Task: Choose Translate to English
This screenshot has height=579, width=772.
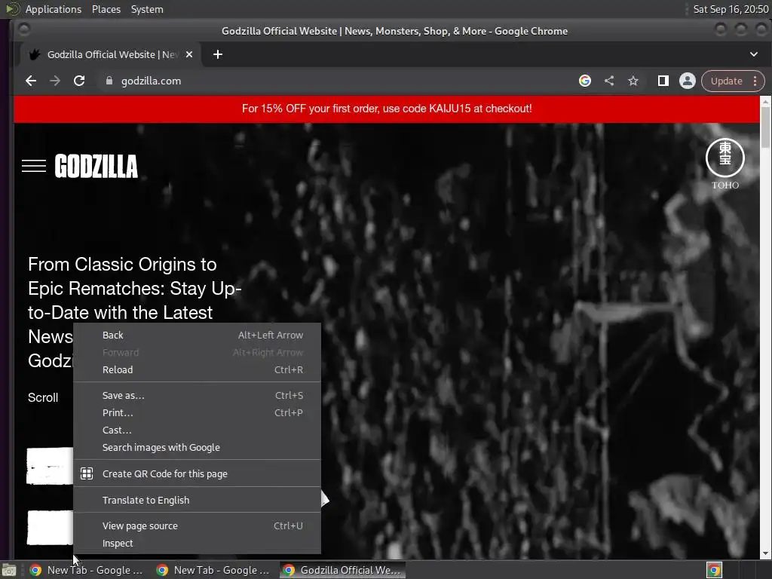Action: [x=197, y=501]
